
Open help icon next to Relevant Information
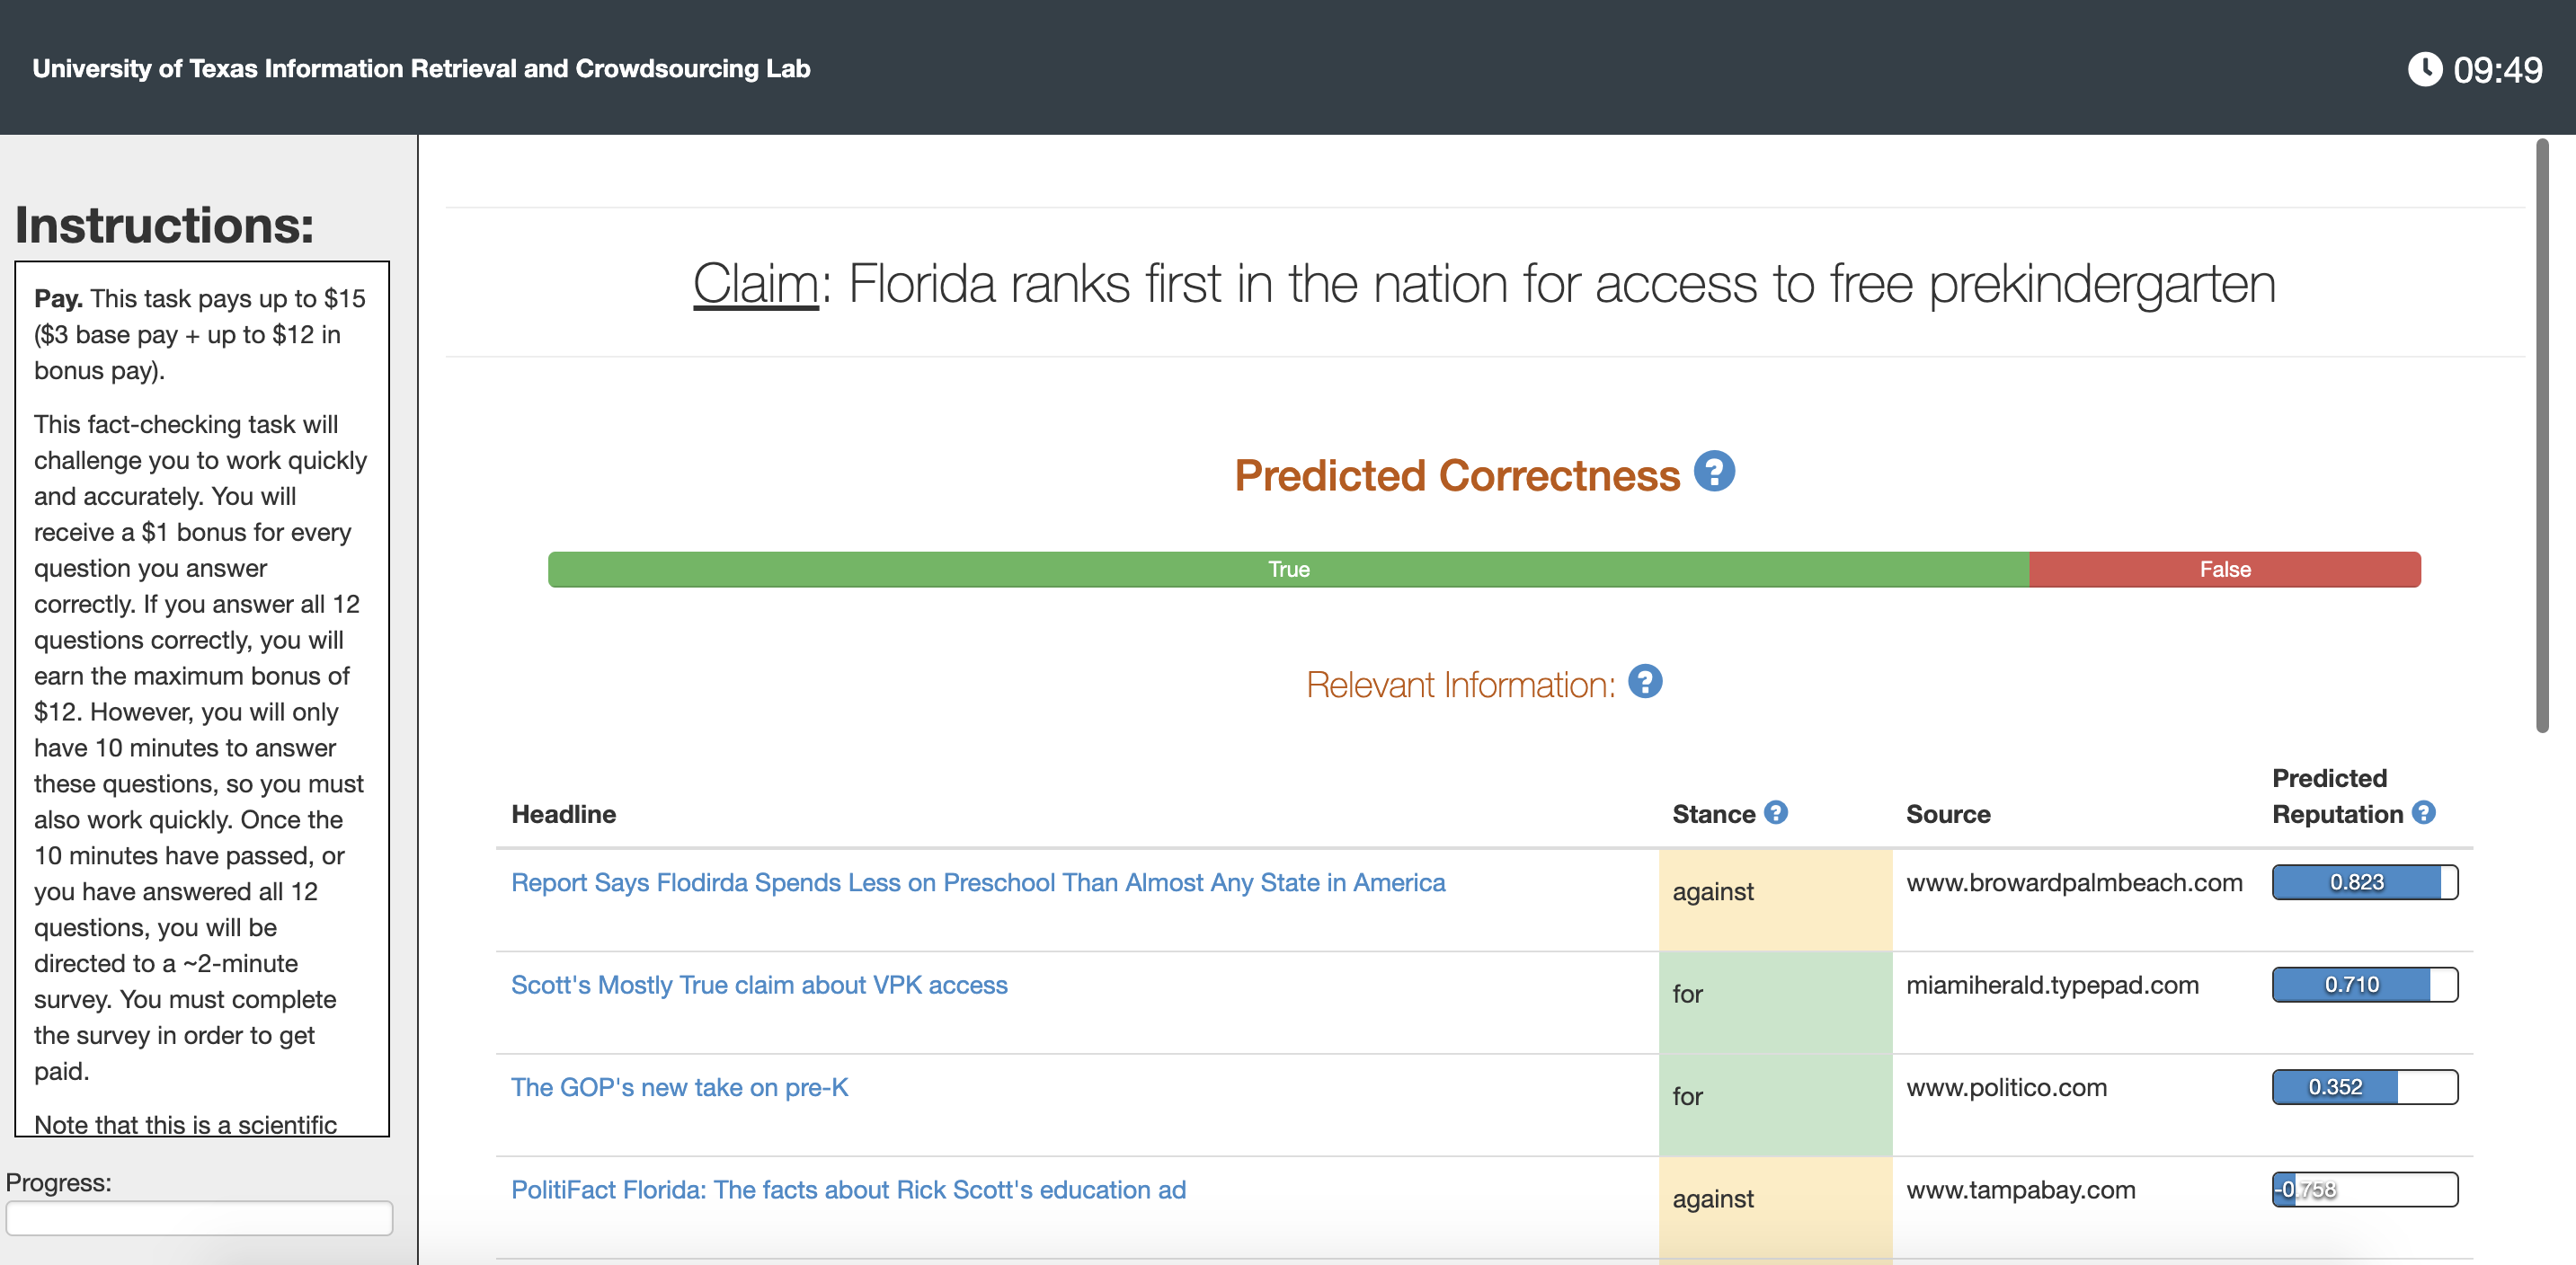click(1645, 681)
